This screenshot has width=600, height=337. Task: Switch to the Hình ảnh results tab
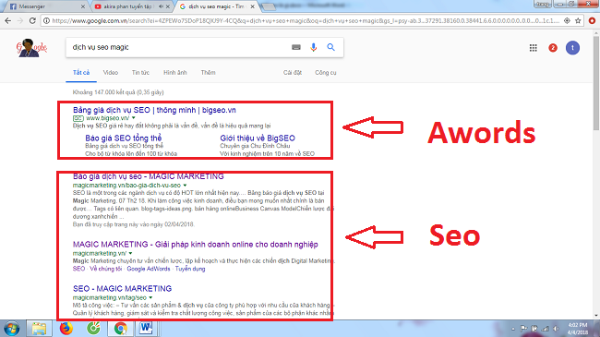175,72
